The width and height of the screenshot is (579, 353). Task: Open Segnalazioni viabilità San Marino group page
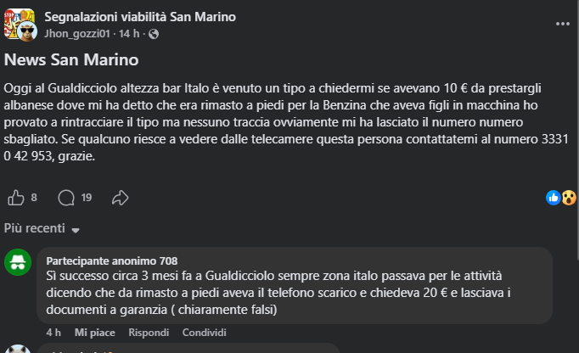tap(140, 17)
